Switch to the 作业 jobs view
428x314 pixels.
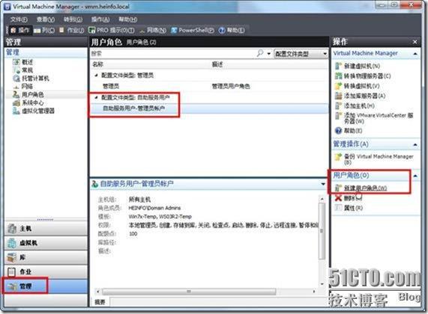tap(46, 272)
